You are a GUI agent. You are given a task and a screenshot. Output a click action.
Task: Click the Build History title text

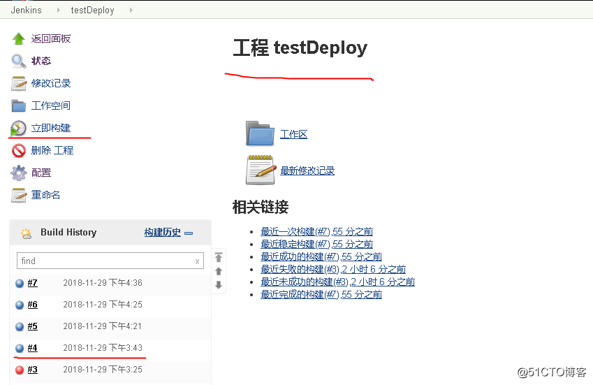click(68, 232)
